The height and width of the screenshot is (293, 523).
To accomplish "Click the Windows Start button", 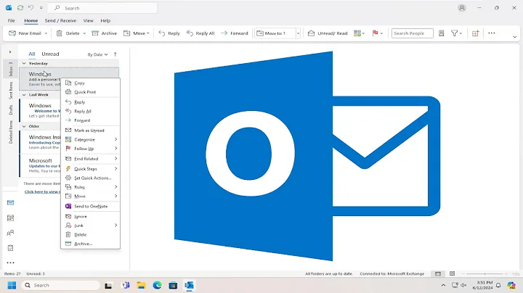I will (12, 285).
